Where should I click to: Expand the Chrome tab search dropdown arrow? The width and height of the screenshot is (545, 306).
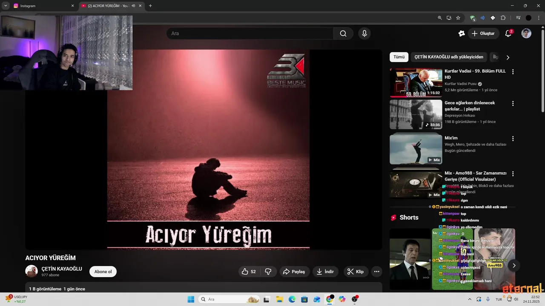(6, 6)
